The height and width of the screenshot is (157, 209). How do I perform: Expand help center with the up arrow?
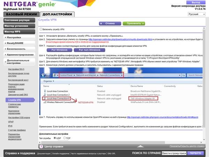[140, 147]
